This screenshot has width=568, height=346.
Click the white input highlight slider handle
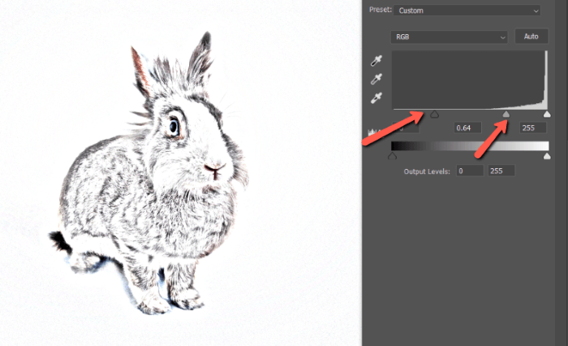tap(547, 115)
